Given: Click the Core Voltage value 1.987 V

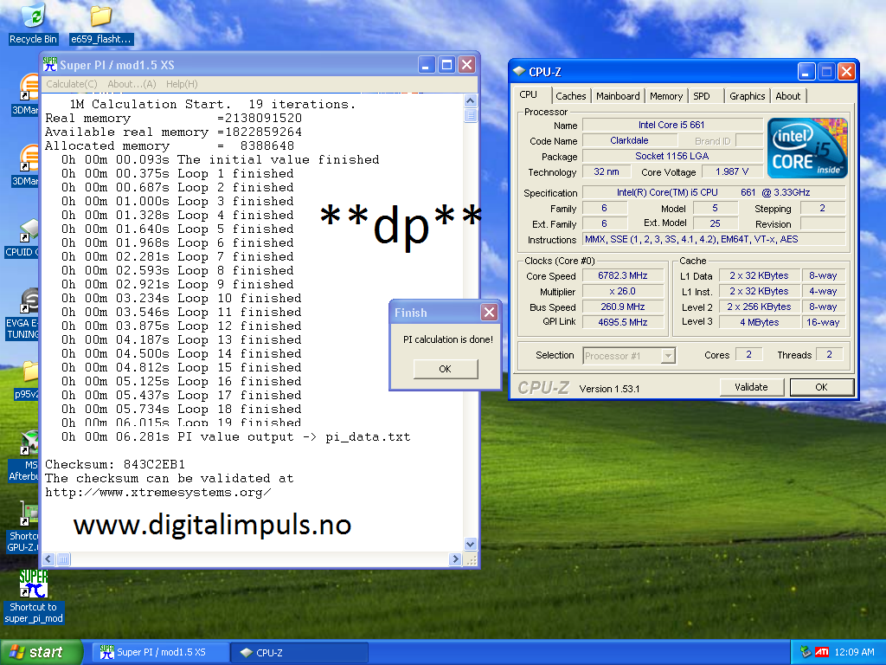Looking at the screenshot, I should (731, 171).
